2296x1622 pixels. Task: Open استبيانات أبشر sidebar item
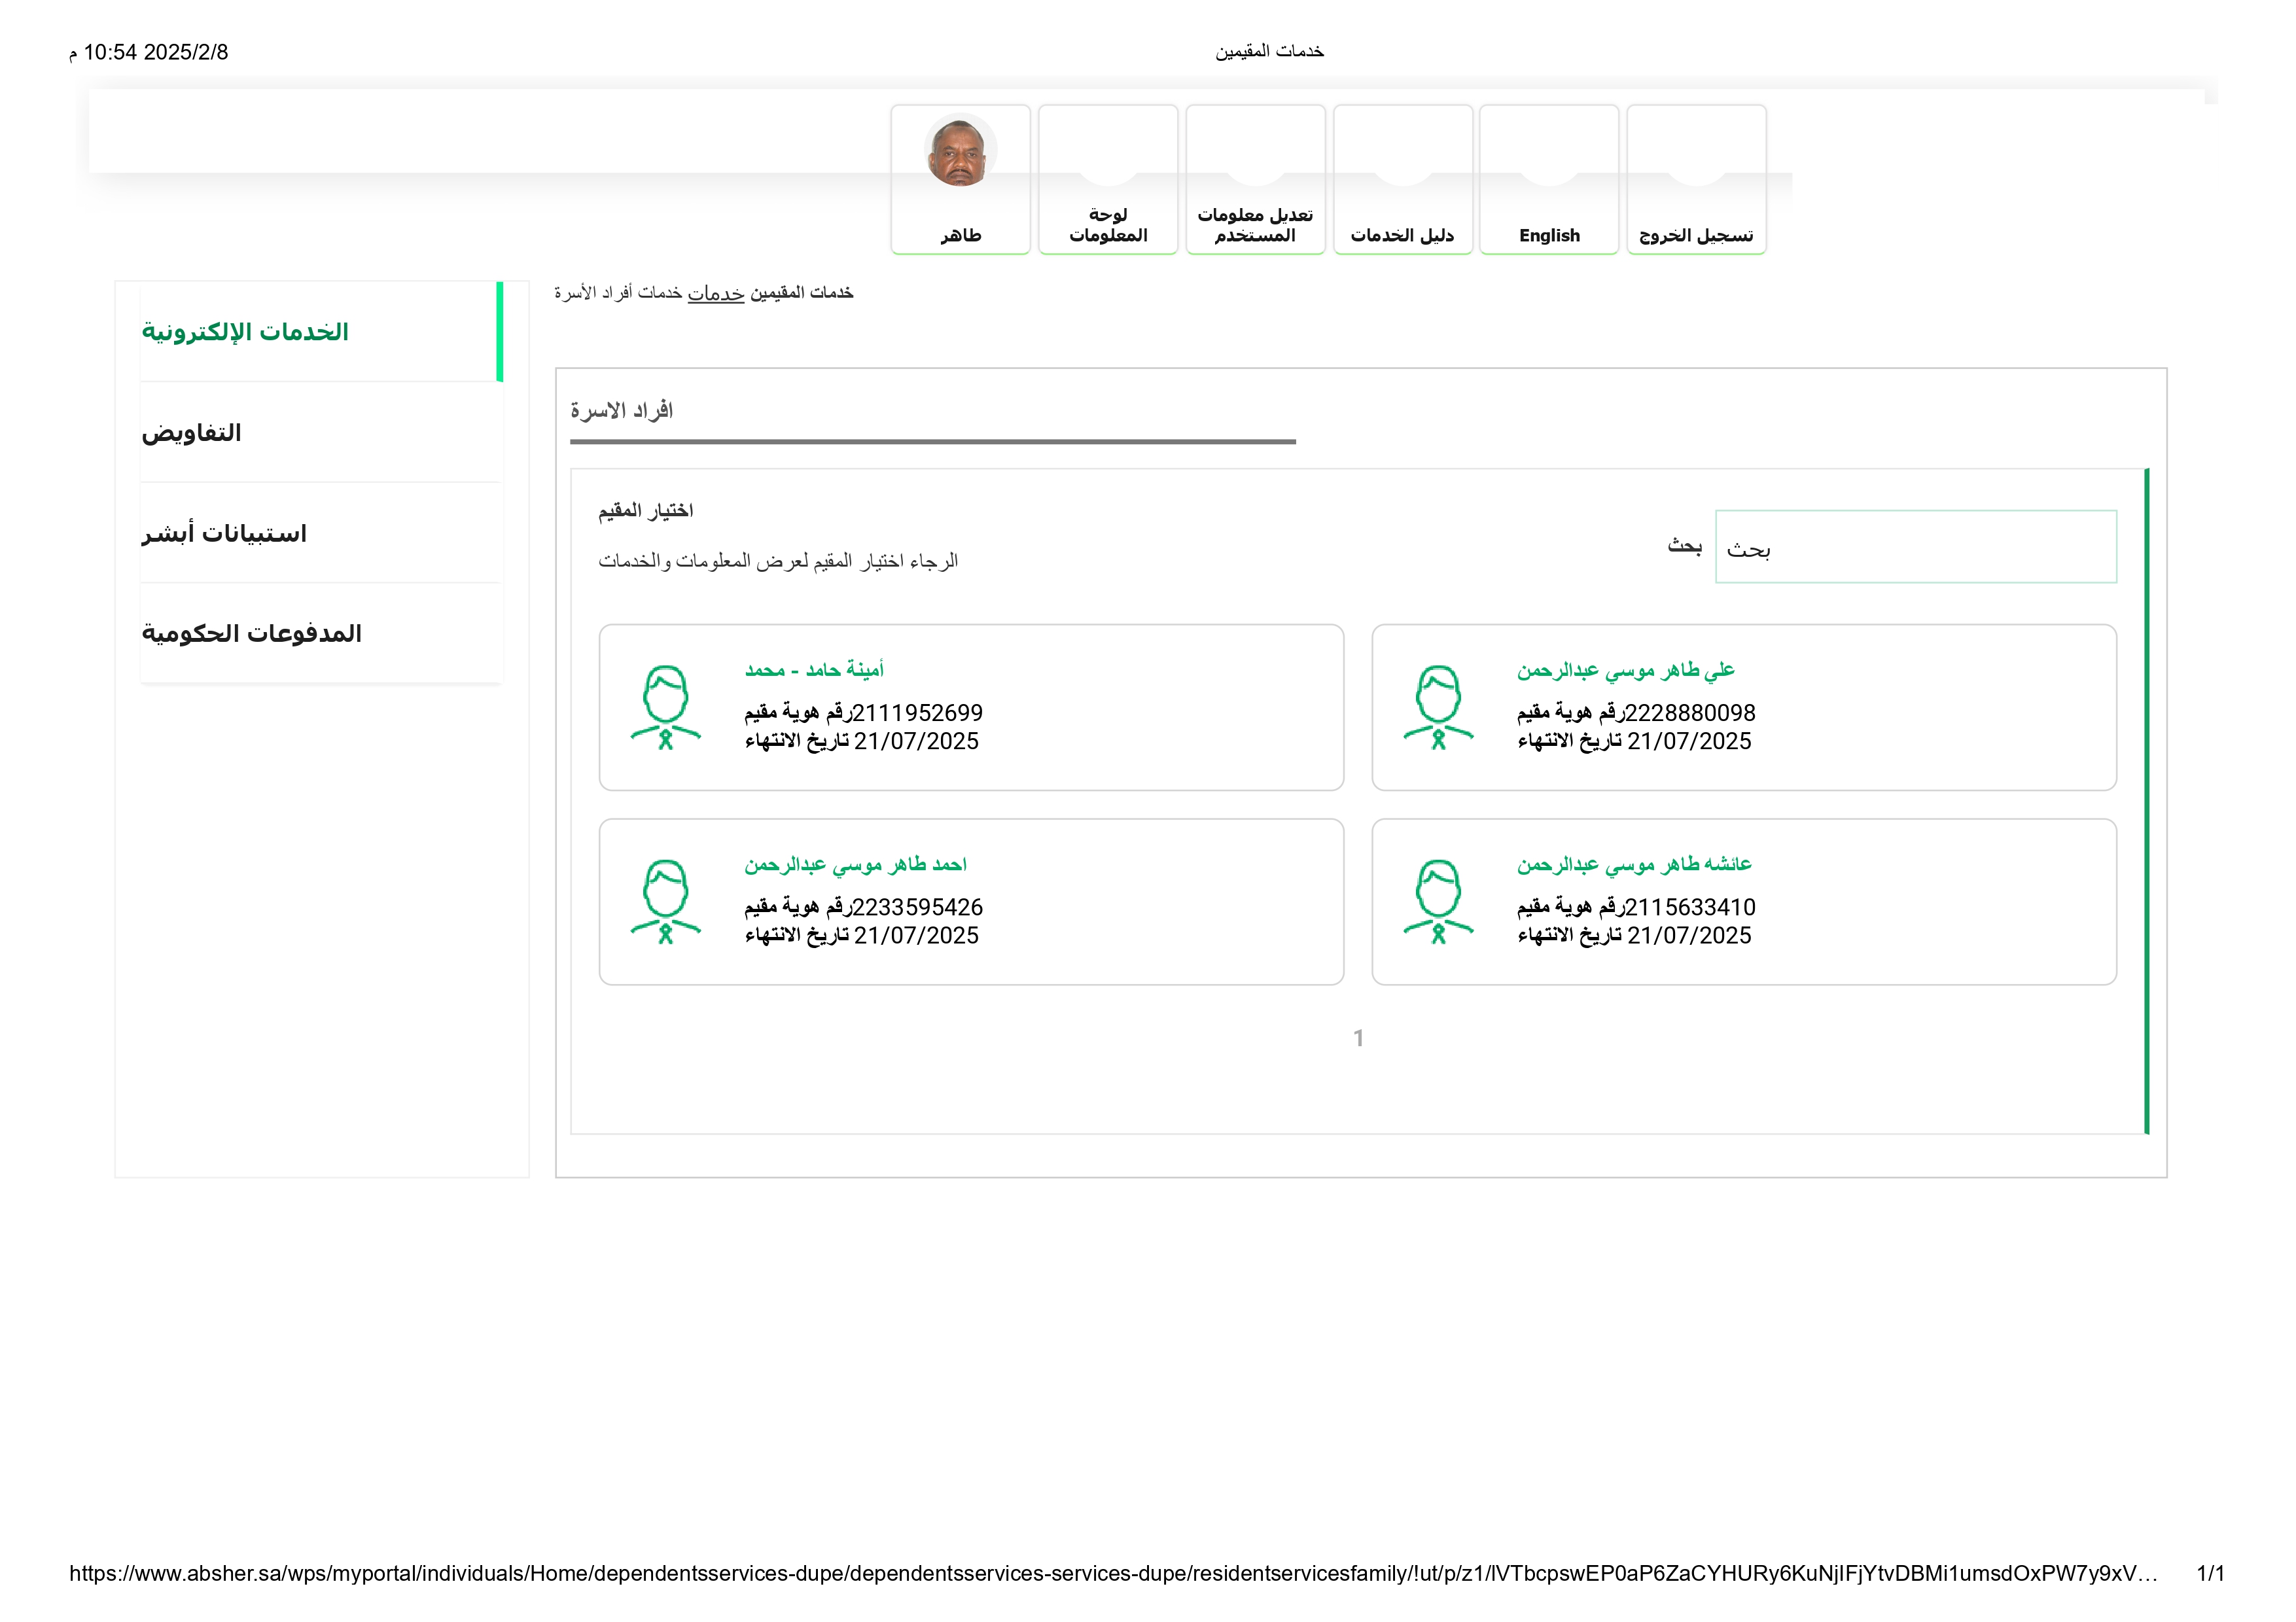pos(224,534)
